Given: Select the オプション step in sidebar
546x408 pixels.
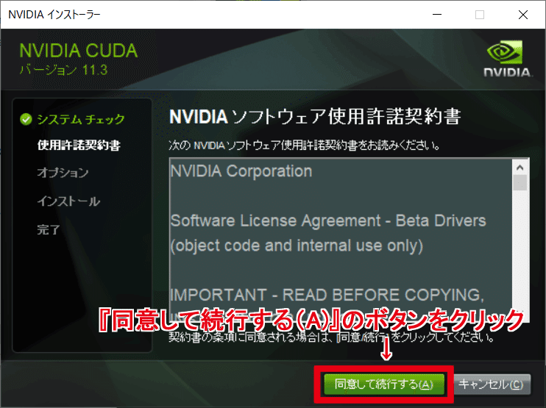Looking at the screenshot, I should pyautogui.click(x=63, y=173).
